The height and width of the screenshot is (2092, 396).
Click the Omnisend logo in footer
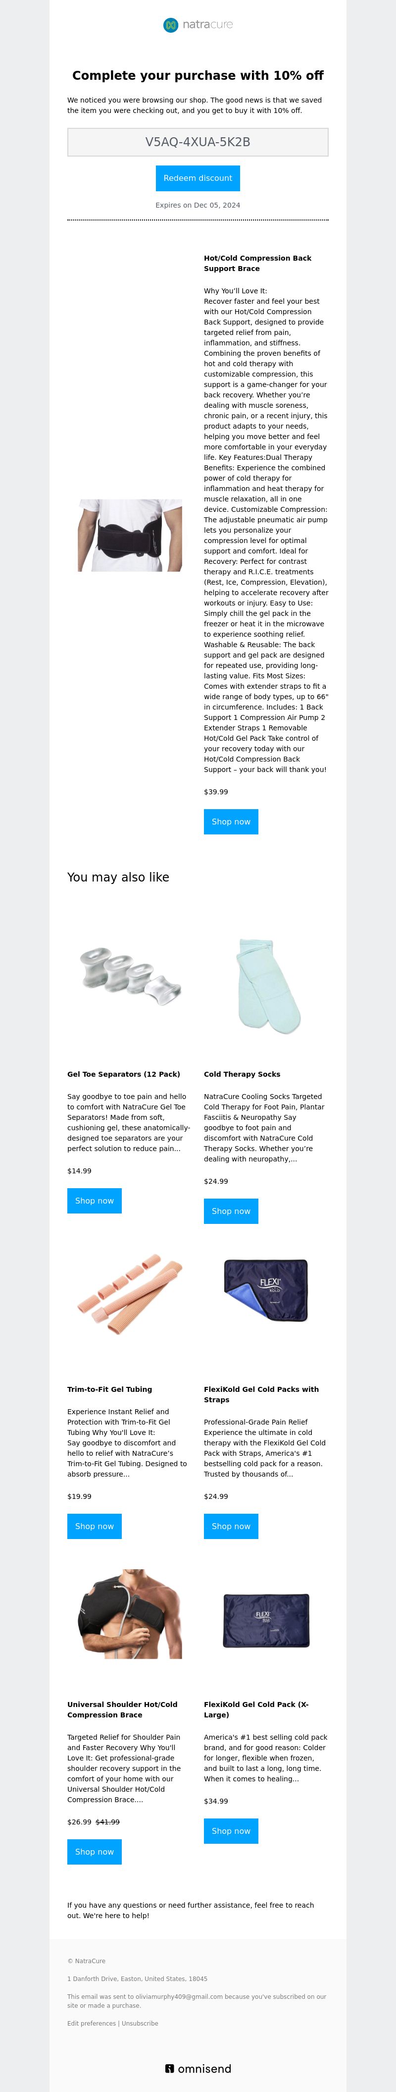[x=198, y=2068]
